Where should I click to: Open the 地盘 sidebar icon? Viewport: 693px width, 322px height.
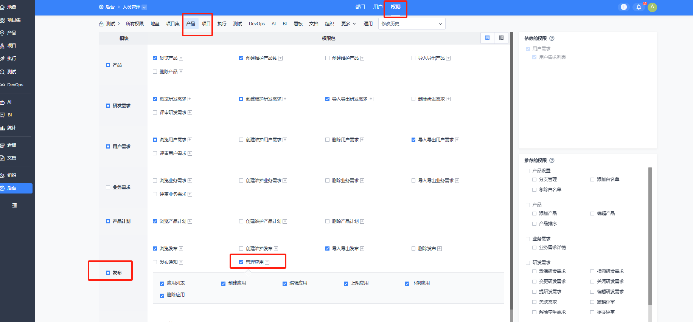tap(2, 7)
